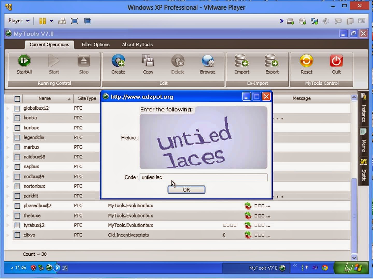The height and width of the screenshot is (279, 373).
Task: Toggle the select-all checkbox in header
Action: pyautogui.click(x=17, y=99)
